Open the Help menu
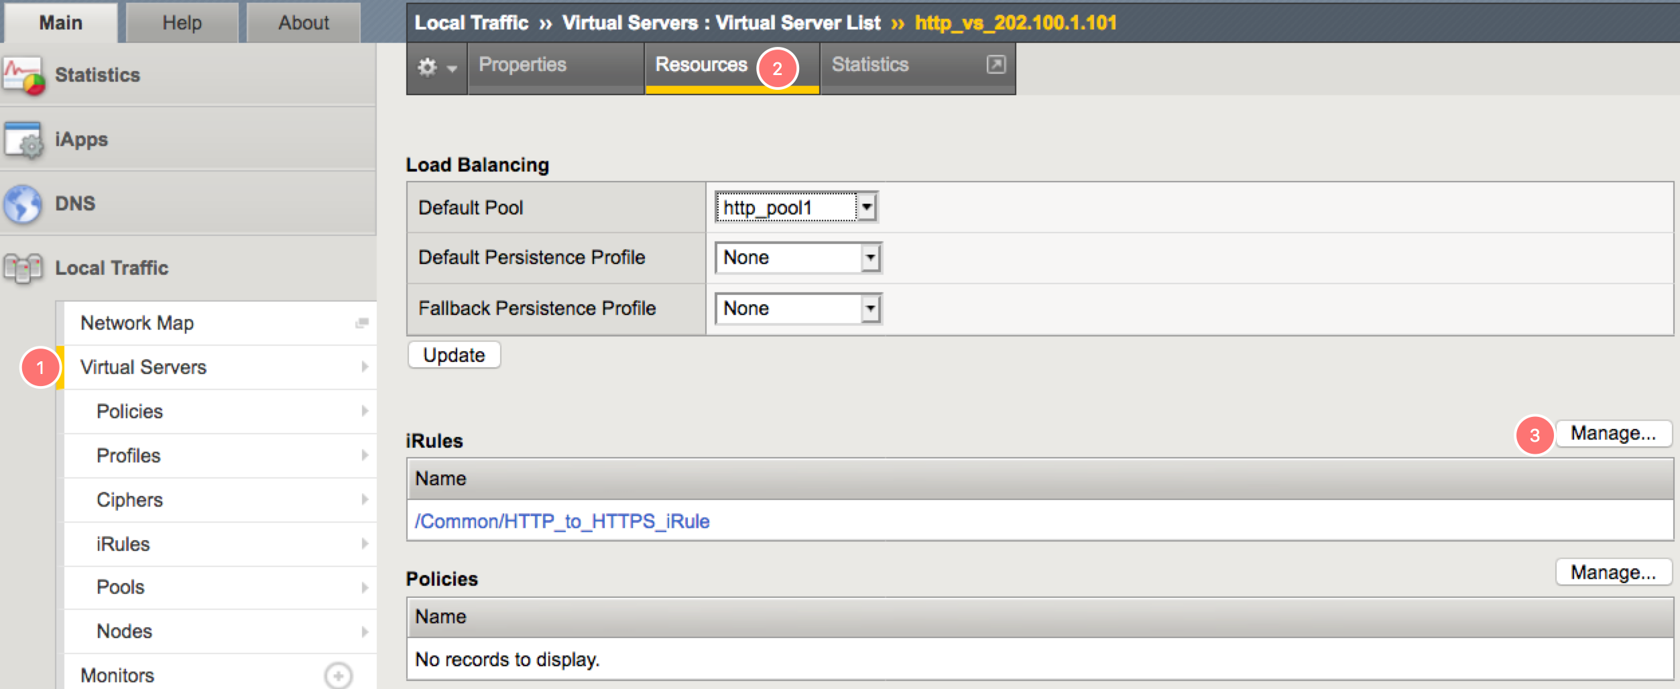1680x689 pixels. (181, 22)
